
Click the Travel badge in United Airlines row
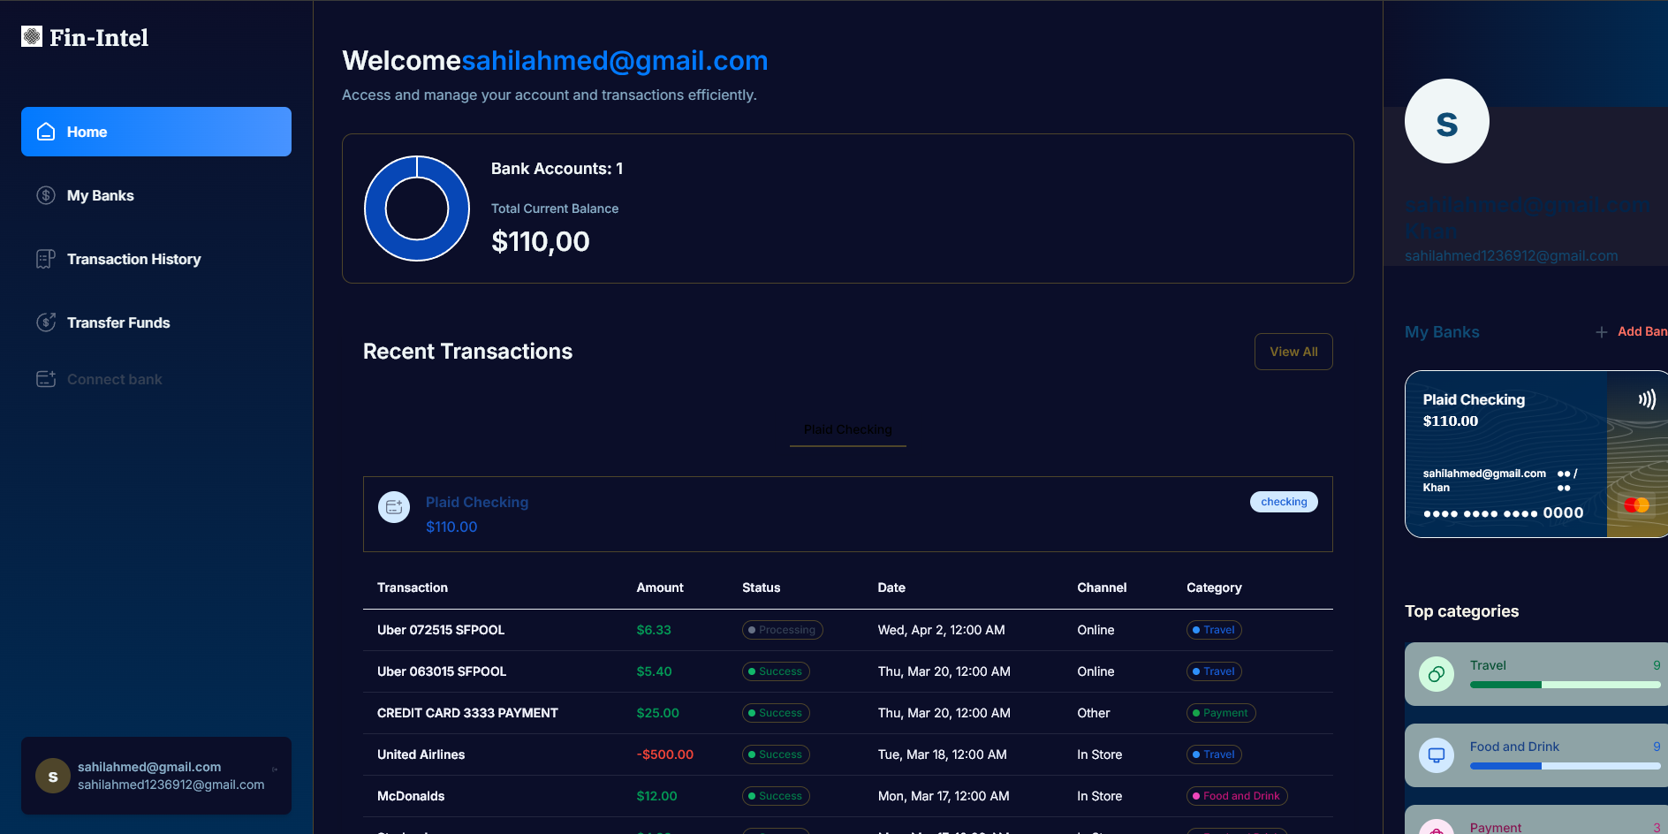tap(1214, 754)
